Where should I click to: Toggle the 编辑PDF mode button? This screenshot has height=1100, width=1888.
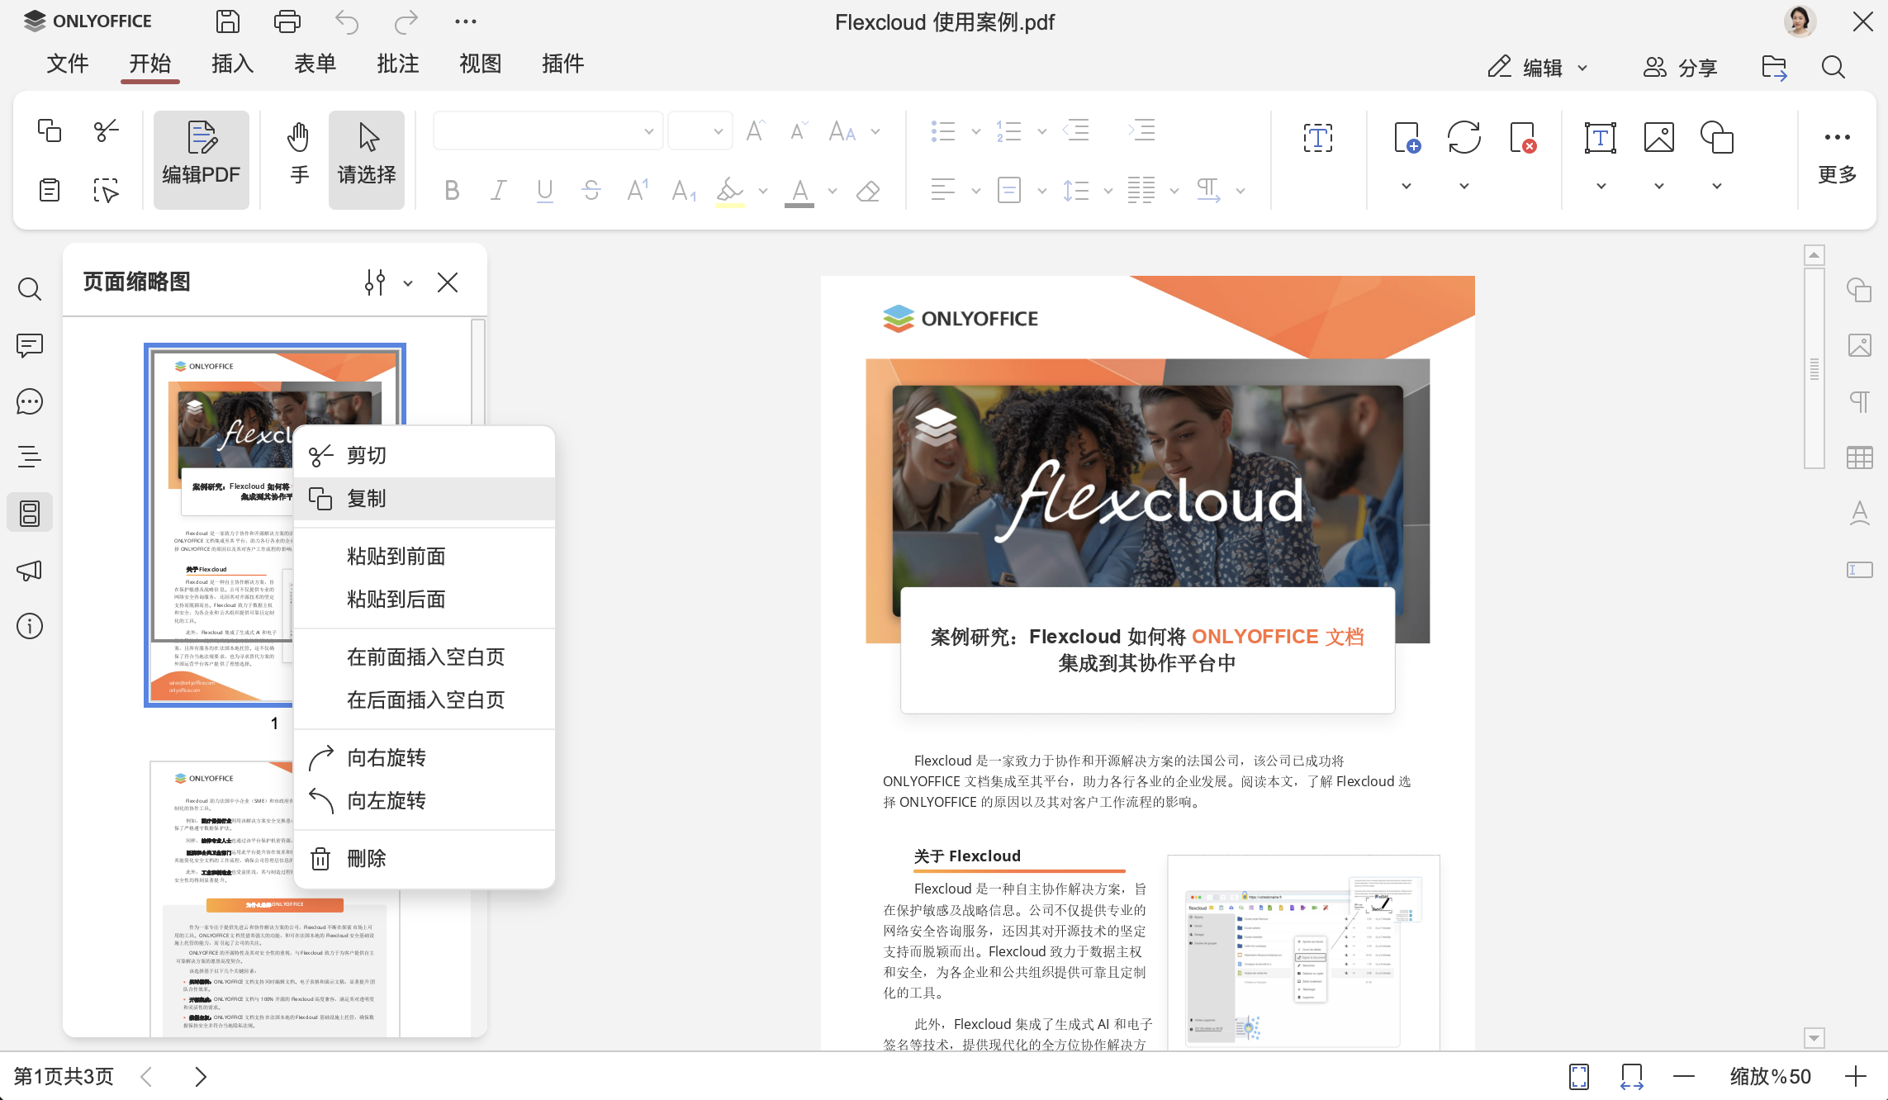click(x=202, y=159)
